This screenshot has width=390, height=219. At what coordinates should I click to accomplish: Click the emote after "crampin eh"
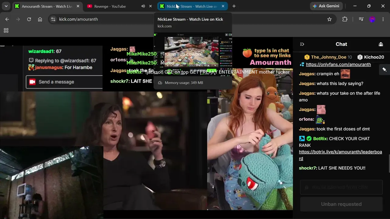(x=345, y=74)
